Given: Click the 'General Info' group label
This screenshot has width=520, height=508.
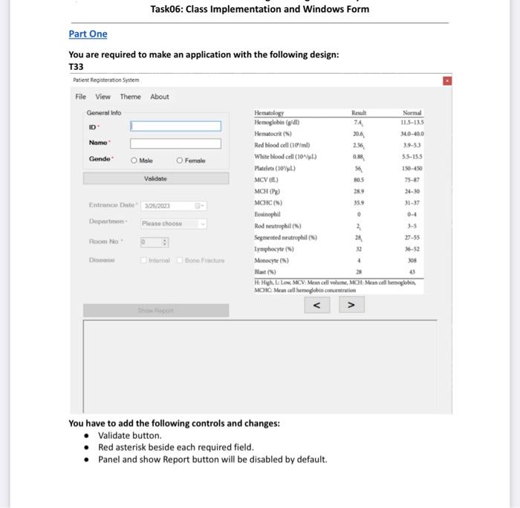Looking at the screenshot, I should 104,113.
